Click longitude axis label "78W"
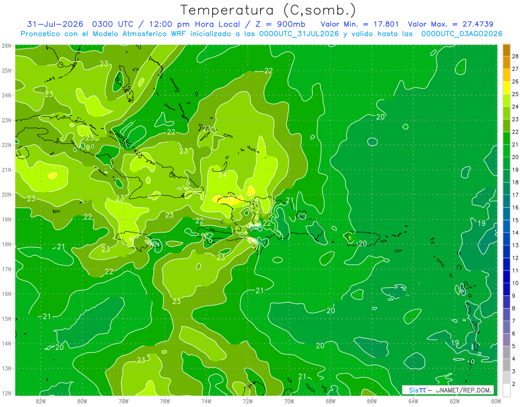 pos(123,401)
